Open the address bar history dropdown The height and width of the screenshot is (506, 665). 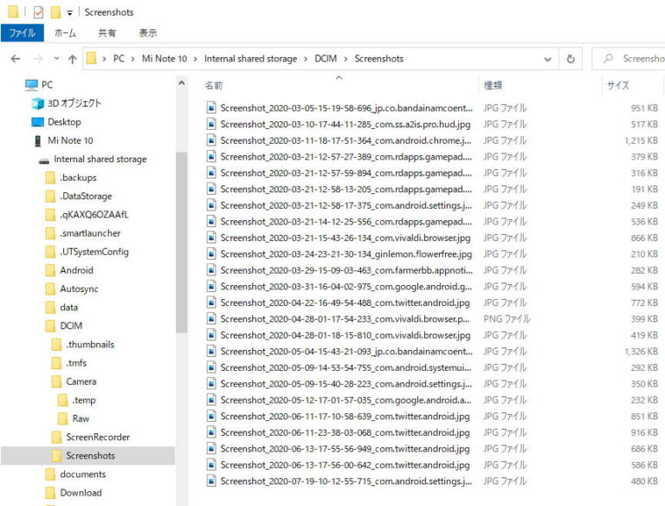pyautogui.click(x=547, y=59)
